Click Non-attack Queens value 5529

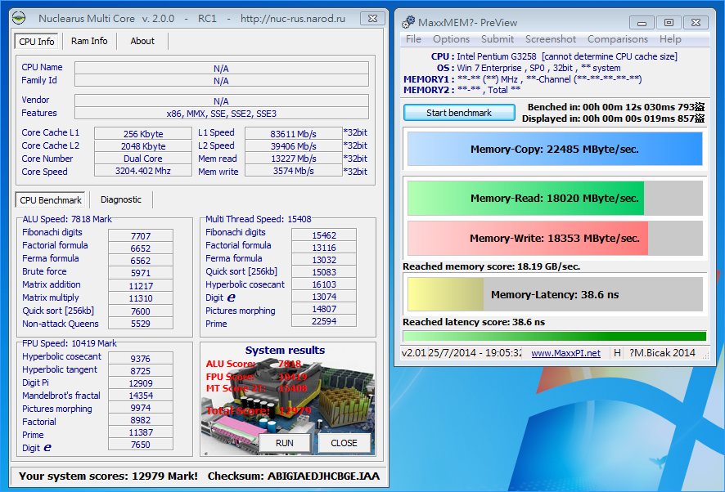click(141, 324)
